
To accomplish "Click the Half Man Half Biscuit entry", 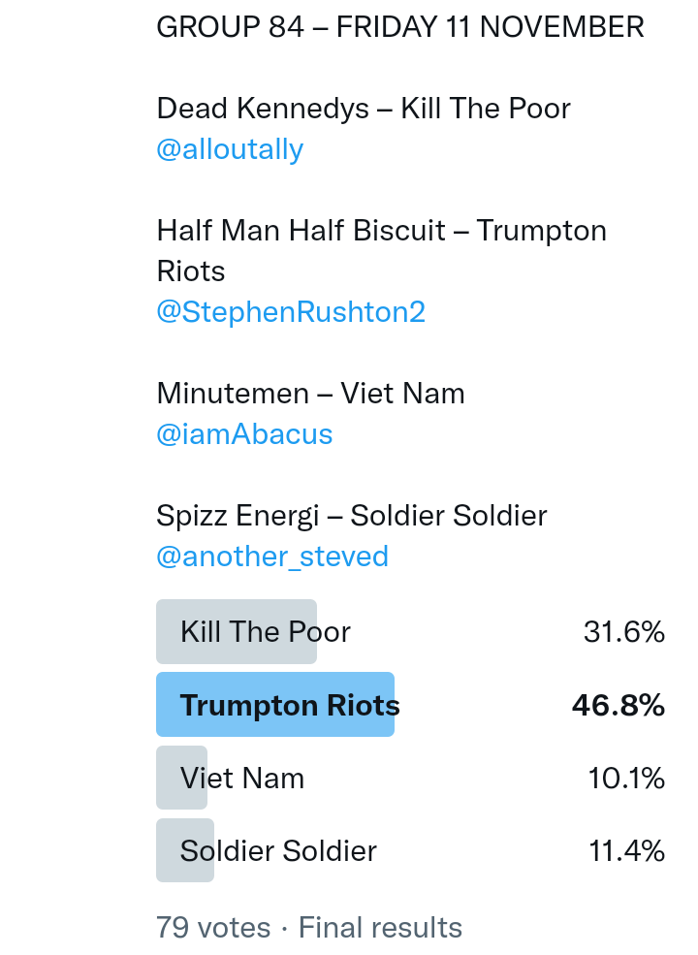I will [381, 231].
